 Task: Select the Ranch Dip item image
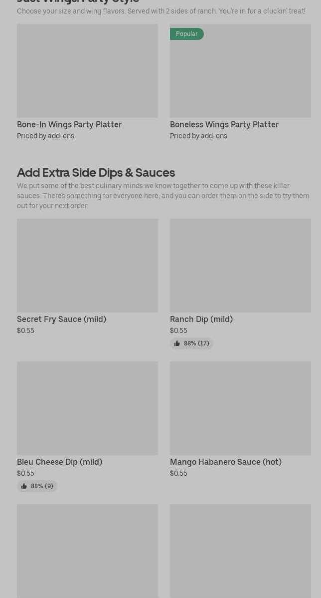tap(240, 266)
